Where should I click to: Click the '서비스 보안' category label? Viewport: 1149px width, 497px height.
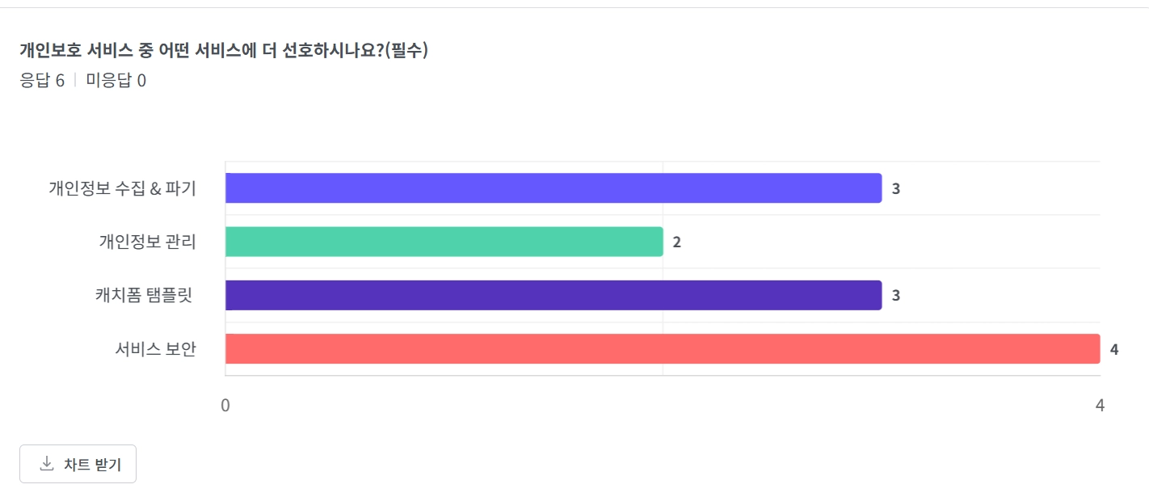pos(155,349)
